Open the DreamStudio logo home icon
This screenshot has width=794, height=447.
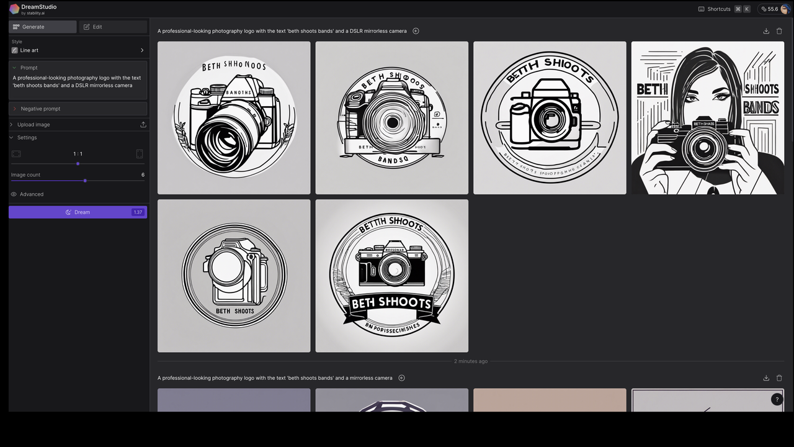coord(14,9)
